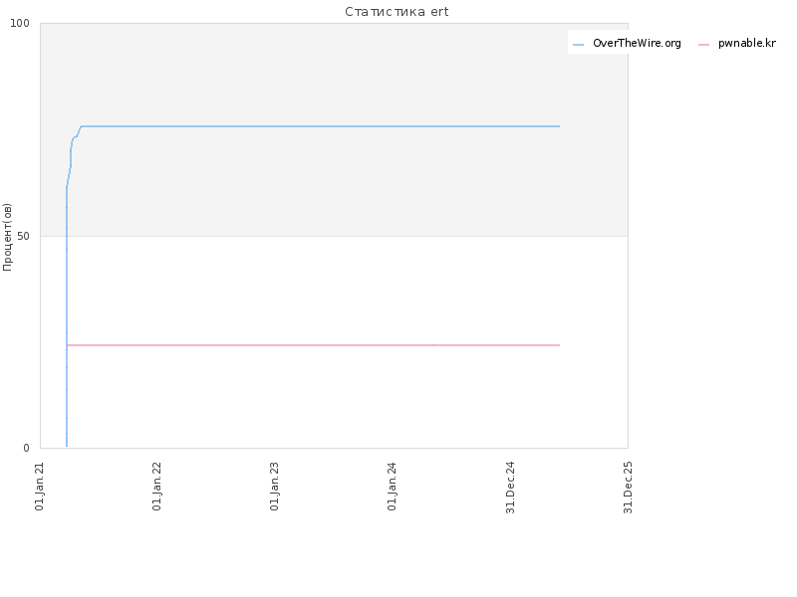This screenshot has height=597, width=797.
Task: Click the Y-axis label Процент(ов)
Action: click(x=7, y=237)
